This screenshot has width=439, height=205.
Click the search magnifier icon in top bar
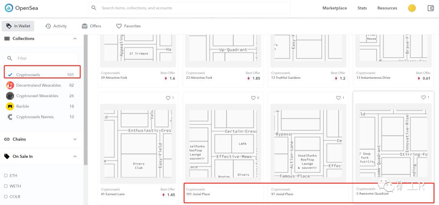(x=94, y=8)
